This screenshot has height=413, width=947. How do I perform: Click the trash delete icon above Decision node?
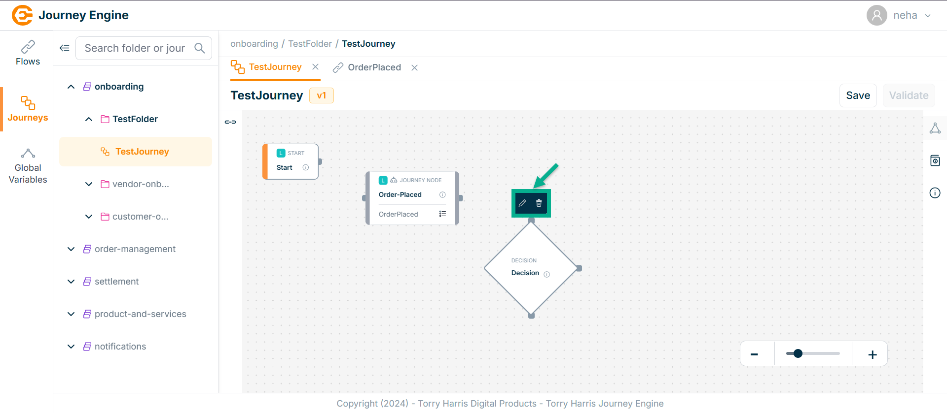tap(539, 203)
